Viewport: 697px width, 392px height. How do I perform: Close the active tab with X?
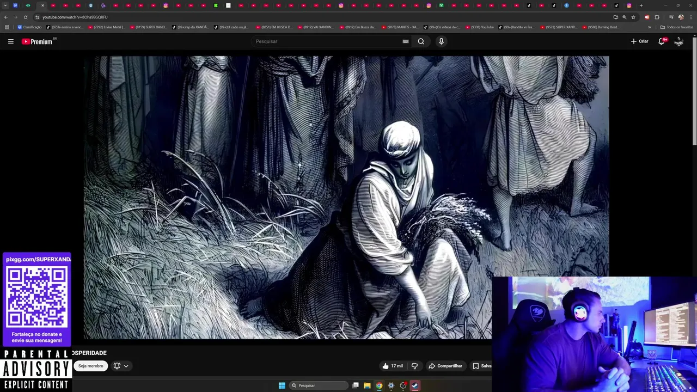coord(42,5)
